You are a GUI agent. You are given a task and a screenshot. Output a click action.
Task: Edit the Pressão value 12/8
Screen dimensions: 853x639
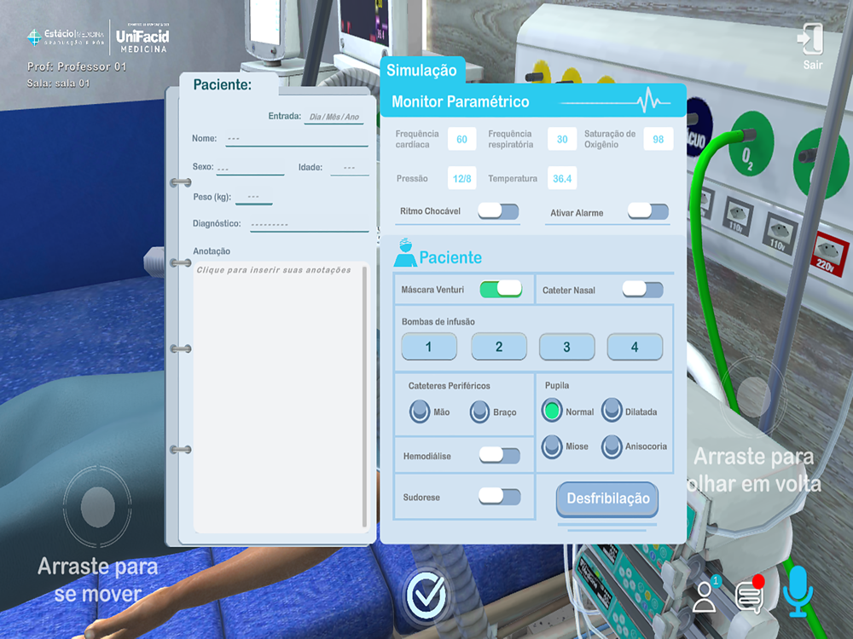[x=461, y=178]
